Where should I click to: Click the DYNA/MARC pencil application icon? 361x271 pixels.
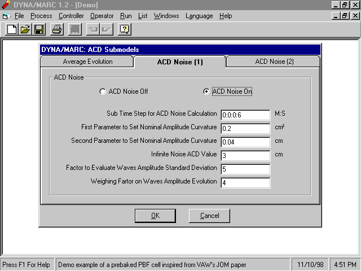tap(6, 5)
